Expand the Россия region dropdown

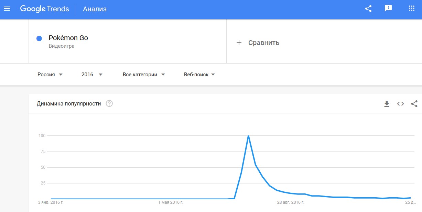point(50,75)
